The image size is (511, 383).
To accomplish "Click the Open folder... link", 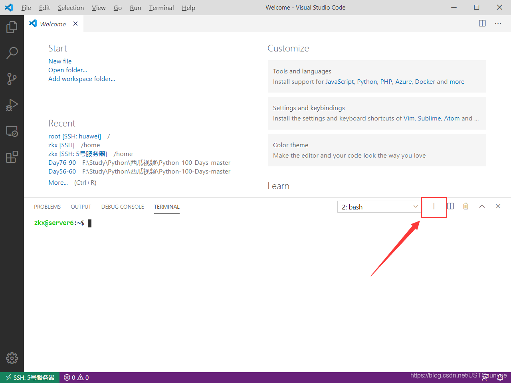I will [67, 70].
